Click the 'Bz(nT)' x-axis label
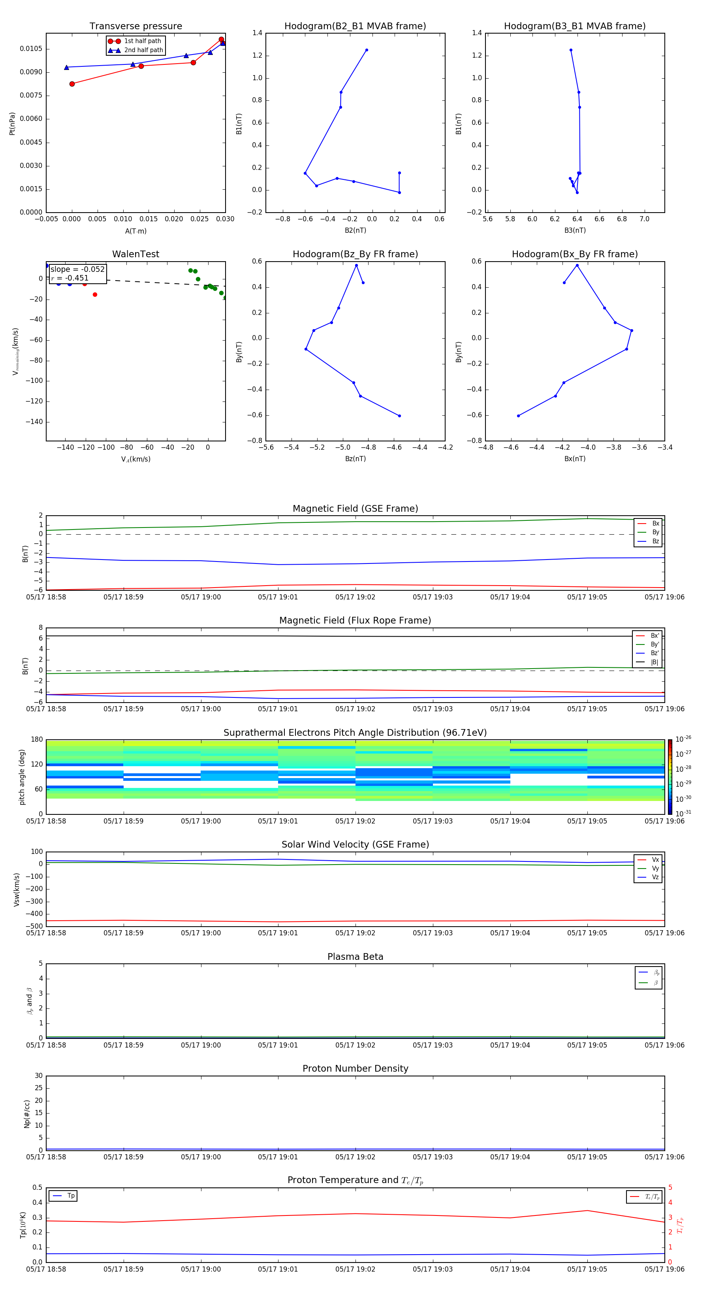711x1304 pixels. (x=355, y=459)
